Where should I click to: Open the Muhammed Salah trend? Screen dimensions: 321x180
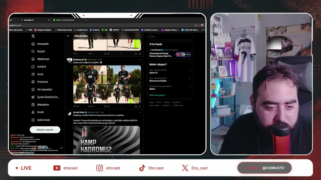click(158, 81)
